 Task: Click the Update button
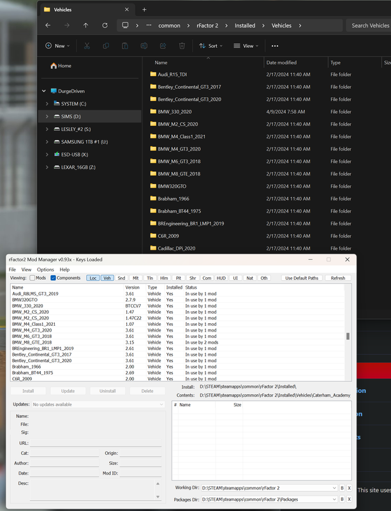68,391
